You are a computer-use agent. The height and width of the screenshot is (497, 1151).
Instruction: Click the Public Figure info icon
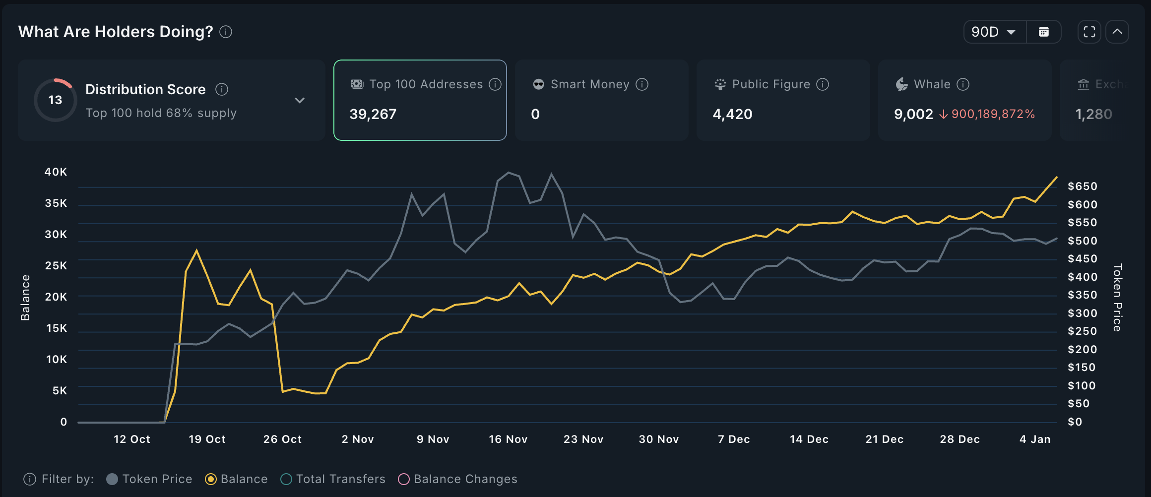(x=823, y=84)
